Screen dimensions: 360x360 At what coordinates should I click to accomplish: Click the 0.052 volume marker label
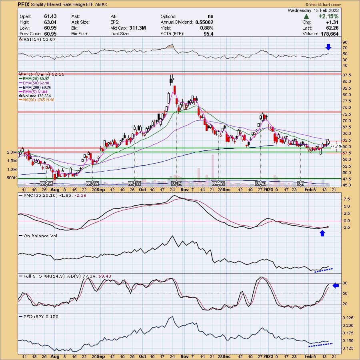pos(176,184)
